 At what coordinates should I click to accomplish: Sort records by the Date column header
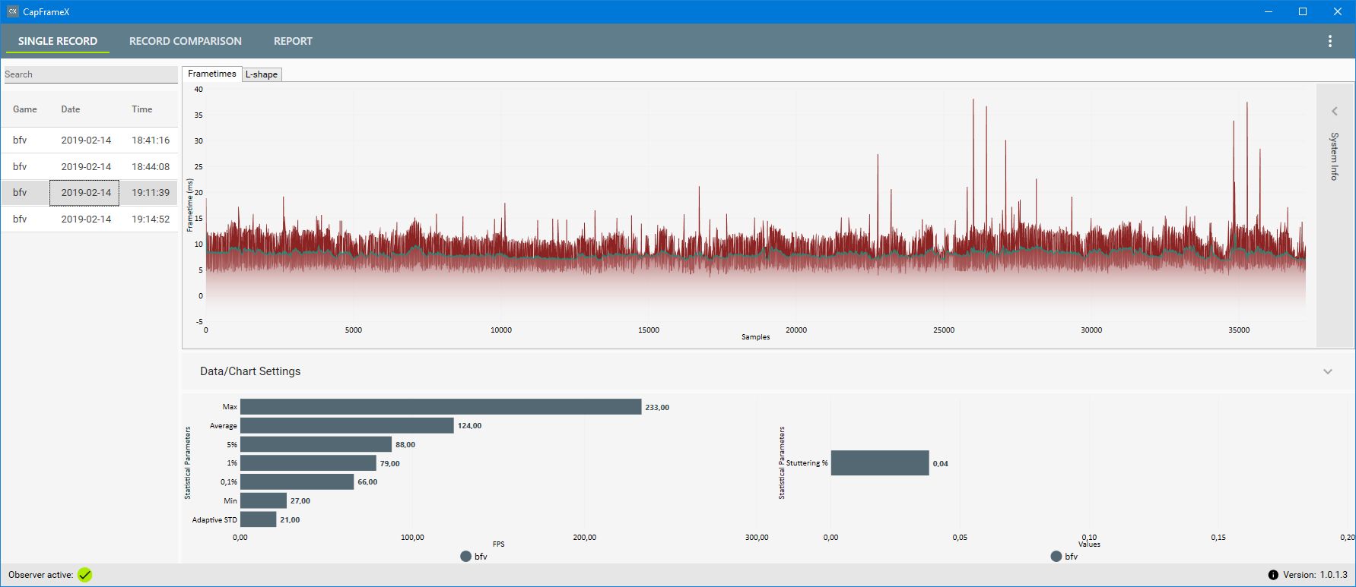[71, 109]
